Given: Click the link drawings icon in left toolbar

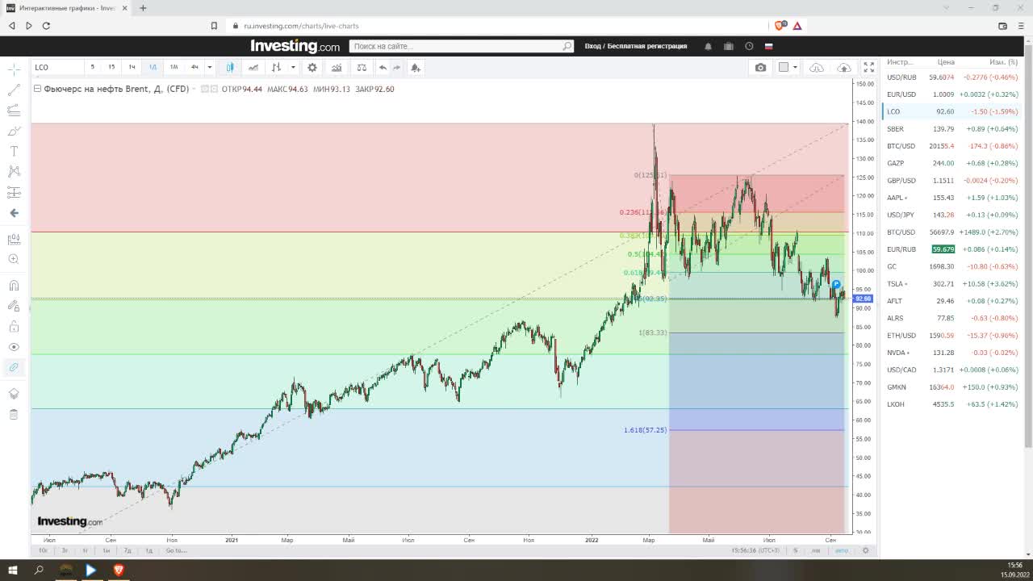Looking at the screenshot, I should [x=14, y=367].
